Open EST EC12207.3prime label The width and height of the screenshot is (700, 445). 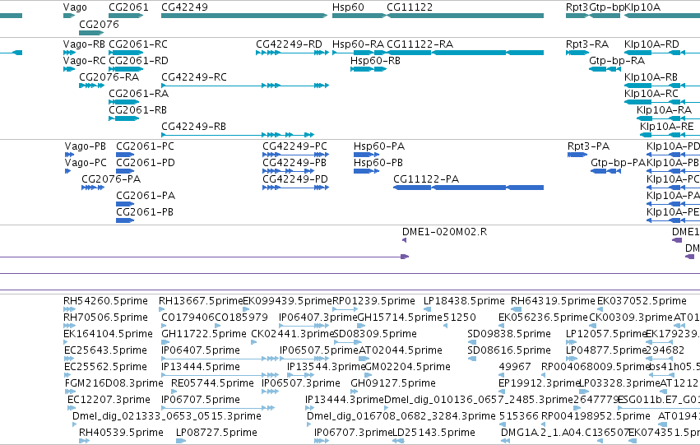pyautogui.click(x=109, y=400)
